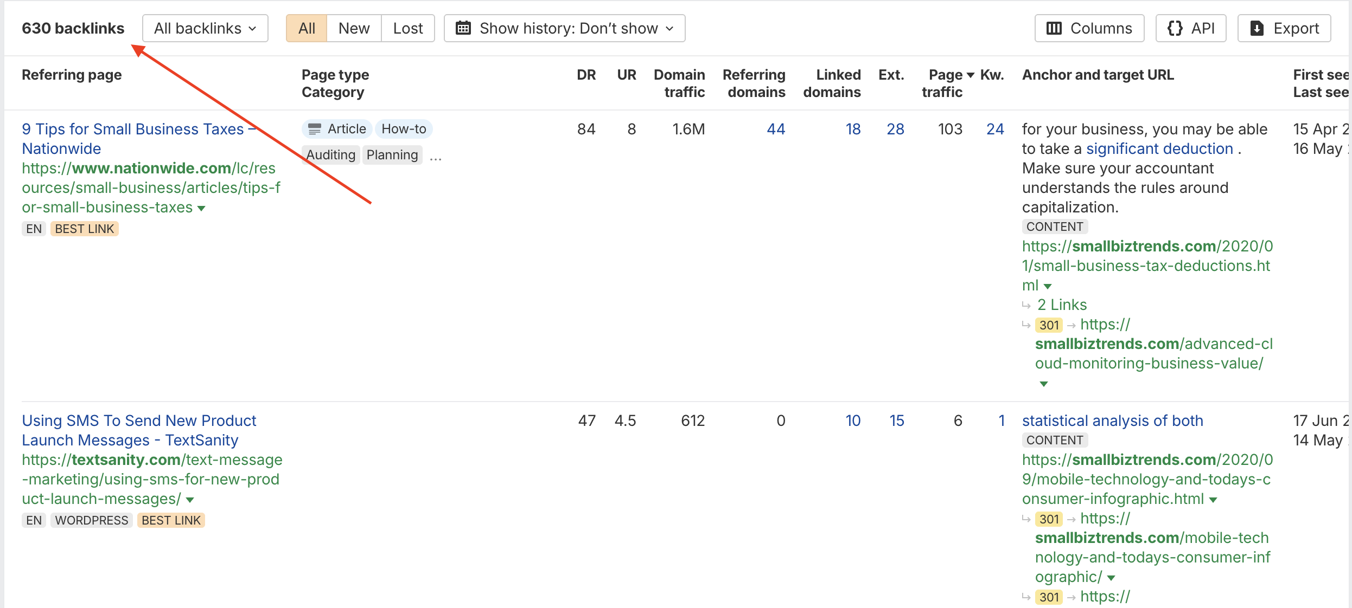Expand the consumer-infographic.html URL dropdown arrow
1352x608 pixels.
pos(1213,500)
